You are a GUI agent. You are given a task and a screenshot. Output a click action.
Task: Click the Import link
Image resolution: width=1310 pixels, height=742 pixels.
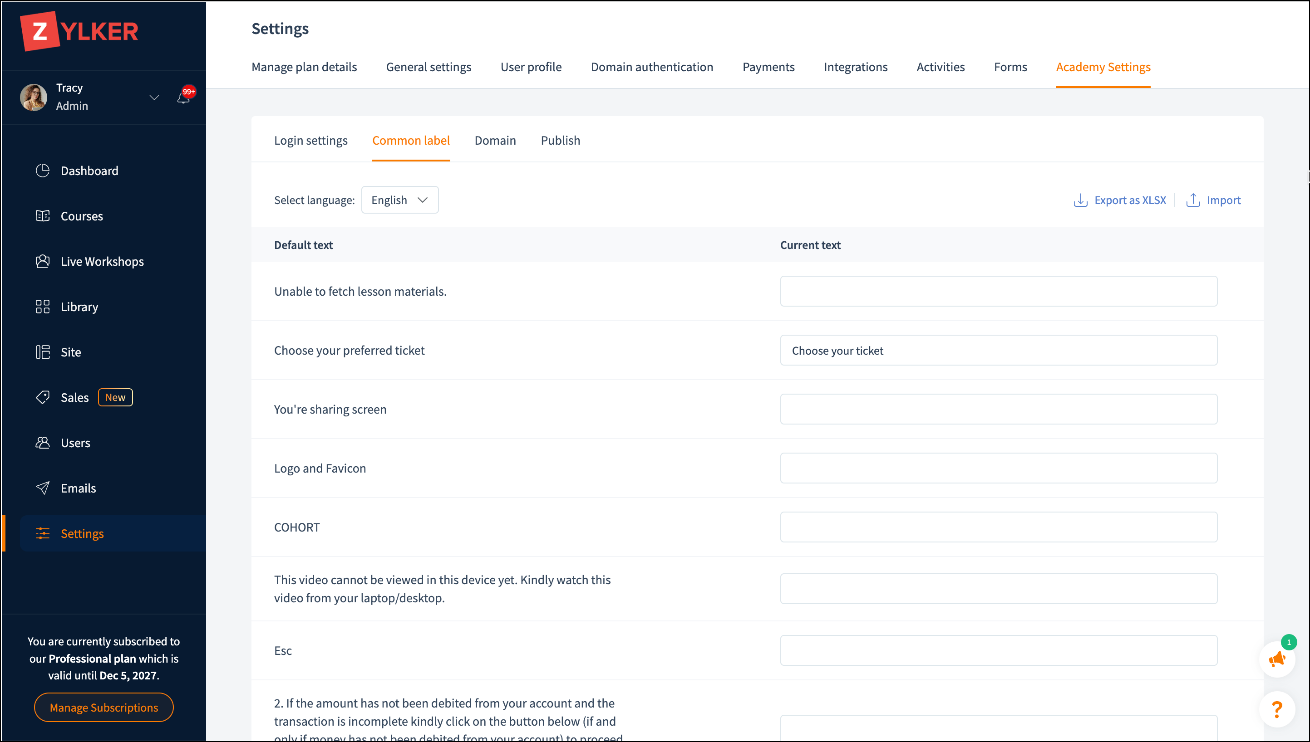[1214, 200]
